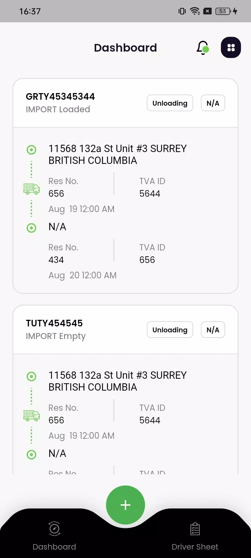The image size is (251, 558).
Task: Tap the Dashboard compass icon in bottom bar
Action: (54, 529)
